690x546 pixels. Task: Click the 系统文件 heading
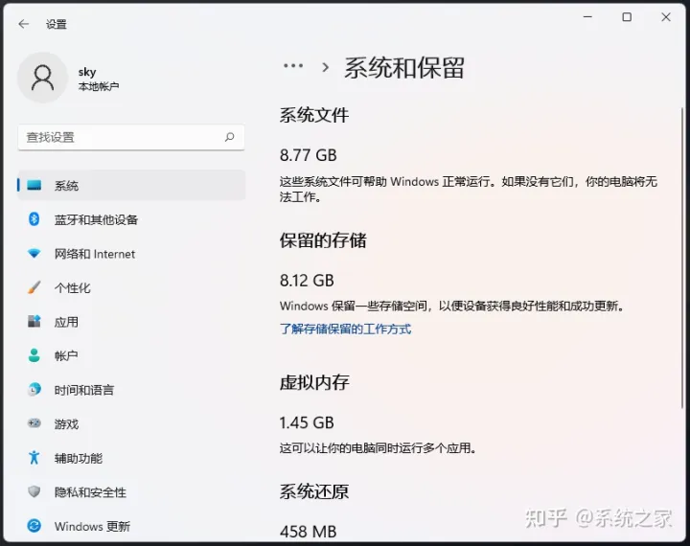click(314, 115)
